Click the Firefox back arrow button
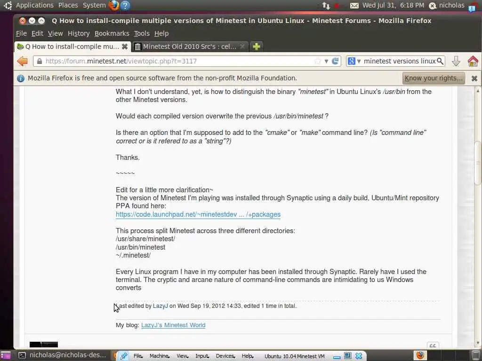The image size is (482, 361). click(23, 61)
